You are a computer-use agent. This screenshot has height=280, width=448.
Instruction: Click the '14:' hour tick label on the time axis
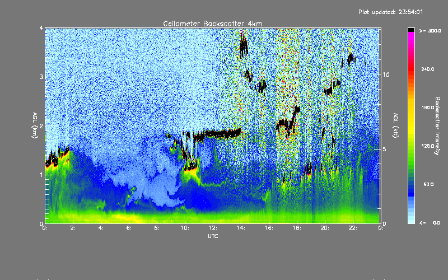click(241, 228)
